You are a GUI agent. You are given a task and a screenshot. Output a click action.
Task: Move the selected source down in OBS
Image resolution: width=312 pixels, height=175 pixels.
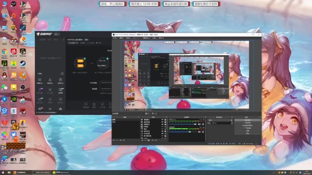pyautogui.click(x=156, y=140)
